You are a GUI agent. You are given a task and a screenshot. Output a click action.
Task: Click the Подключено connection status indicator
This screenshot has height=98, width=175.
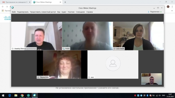155,12
